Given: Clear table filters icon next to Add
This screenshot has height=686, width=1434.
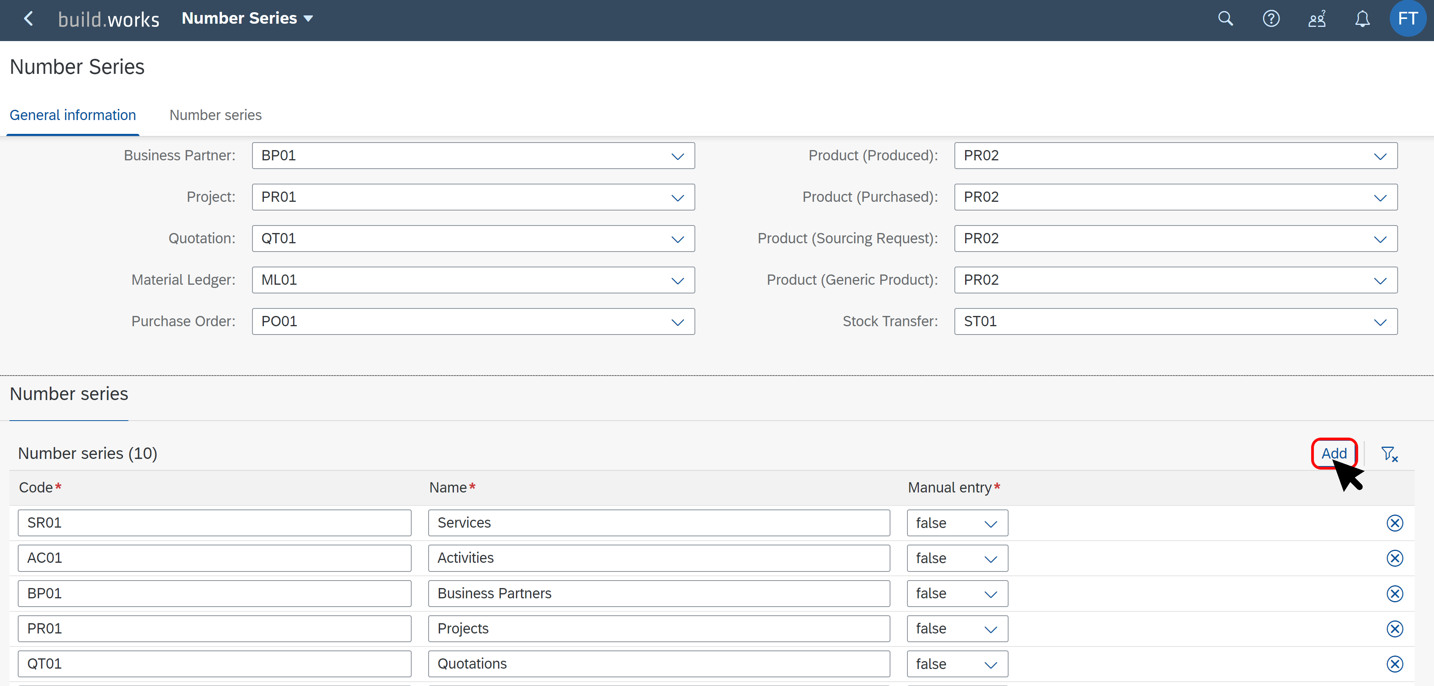Looking at the screenshot, I should click(x=1389, y=454).
